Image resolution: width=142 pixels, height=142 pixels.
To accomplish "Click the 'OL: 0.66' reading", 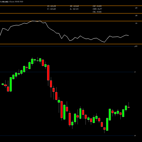I will point(97,12).
